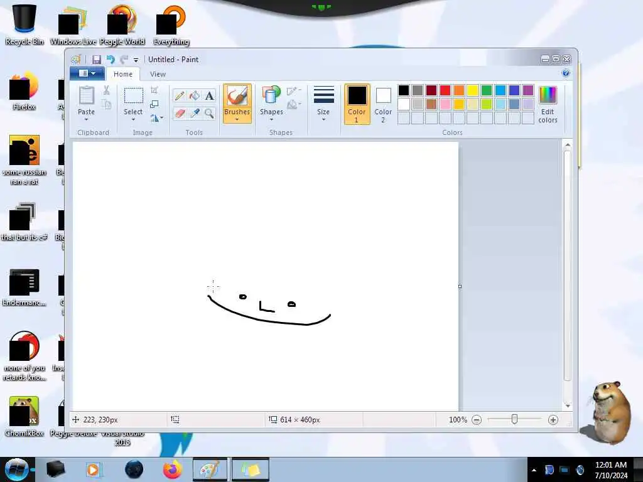Click the zoom slider handle
Viewport: 643px width, 482px height.
pyautogui.click(x=515, y=419)
